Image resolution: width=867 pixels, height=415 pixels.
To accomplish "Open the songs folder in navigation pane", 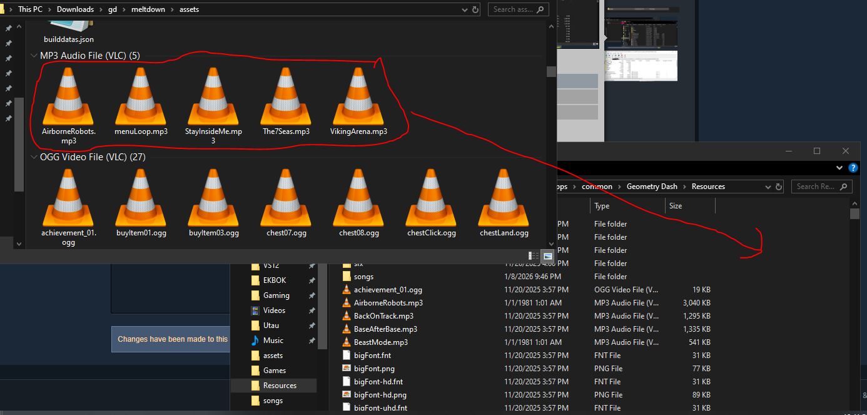I will point(273,401).
